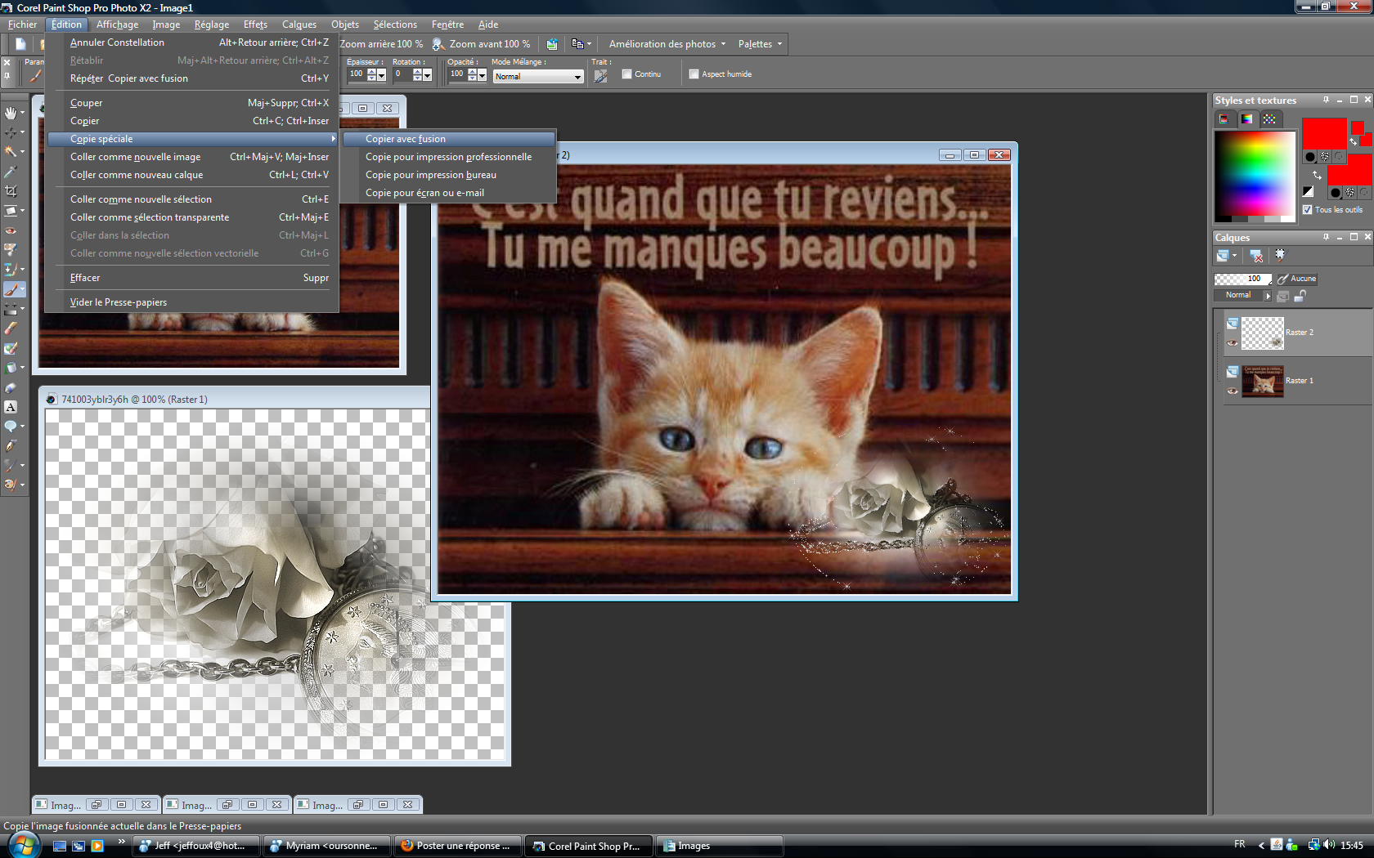Click the Windows Start orb
The width and height of the screenshot is (1374, 858).
pyautogui.click(x=22, y=844)
